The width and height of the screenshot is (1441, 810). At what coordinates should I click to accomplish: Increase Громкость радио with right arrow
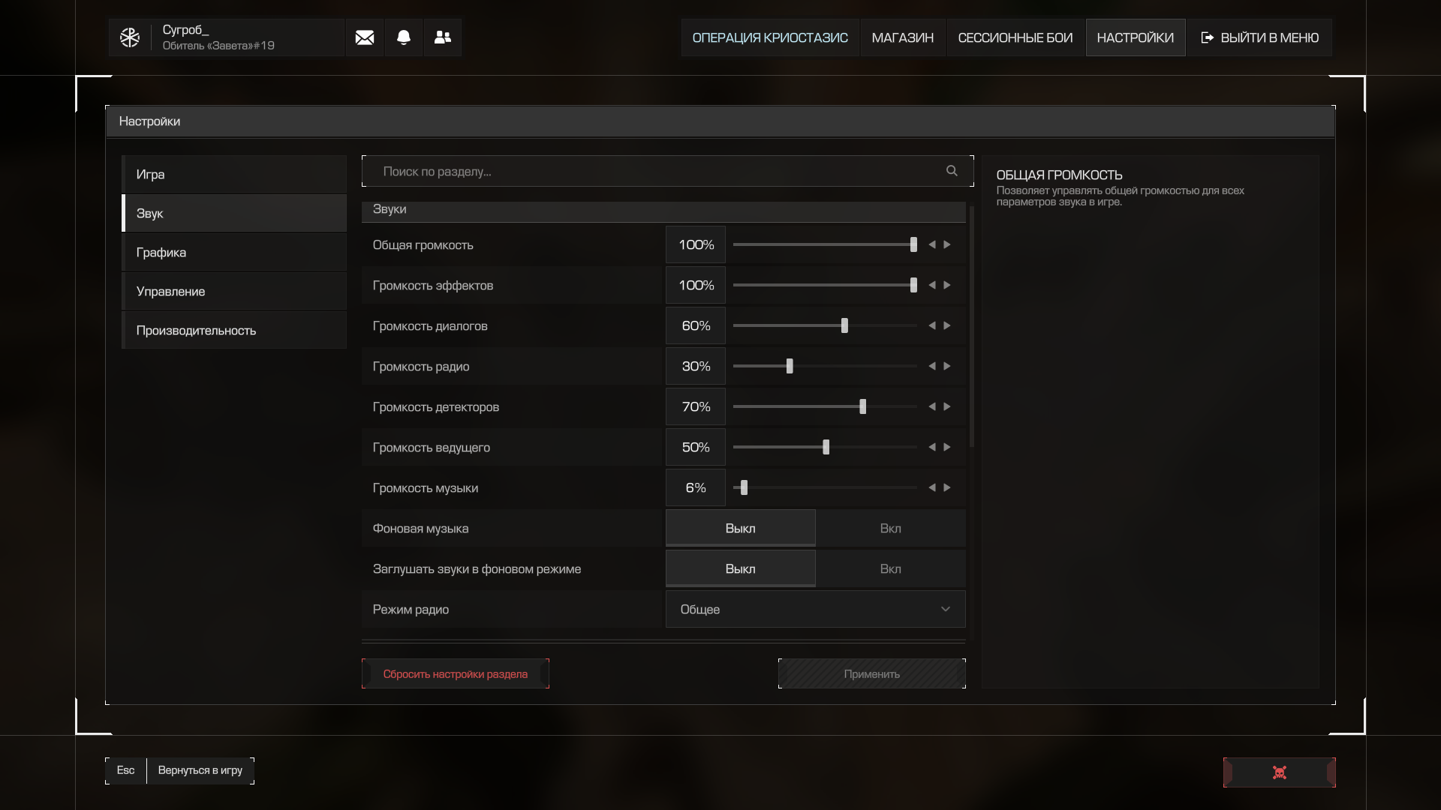(x=947, y=366)
